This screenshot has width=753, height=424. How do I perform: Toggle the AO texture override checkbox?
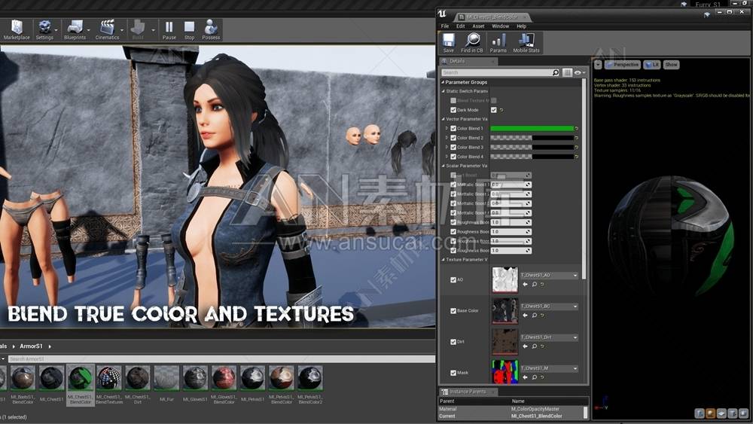pos(453,279)
